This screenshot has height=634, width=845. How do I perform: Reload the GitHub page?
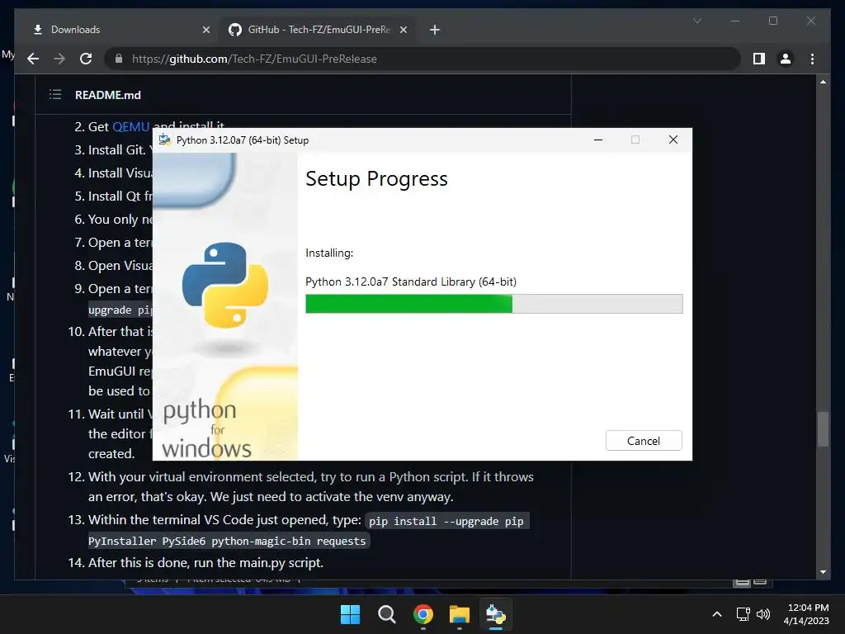86,59
